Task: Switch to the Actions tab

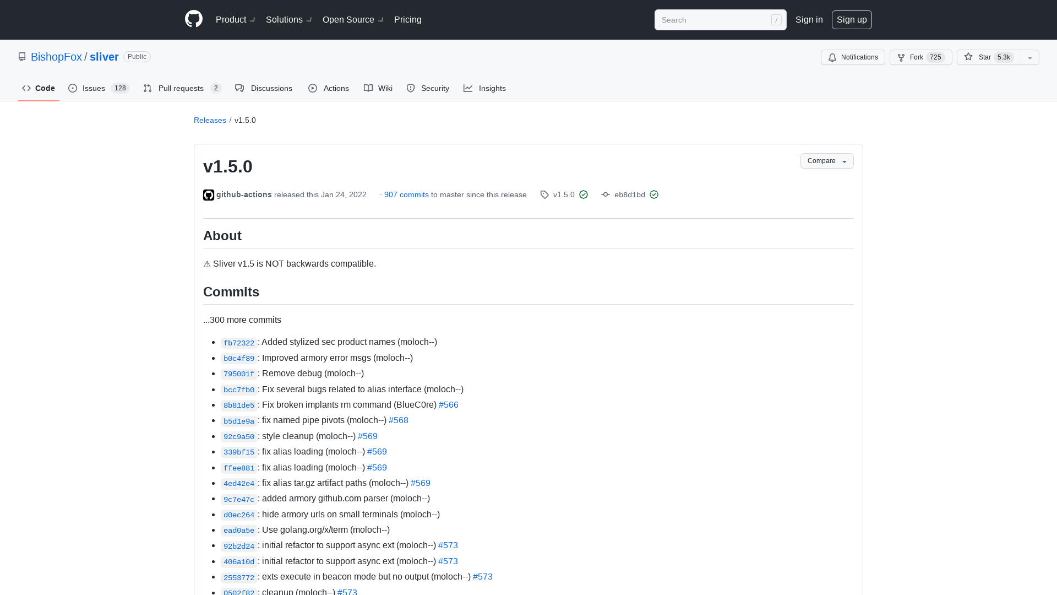Action: coord(329,88)
